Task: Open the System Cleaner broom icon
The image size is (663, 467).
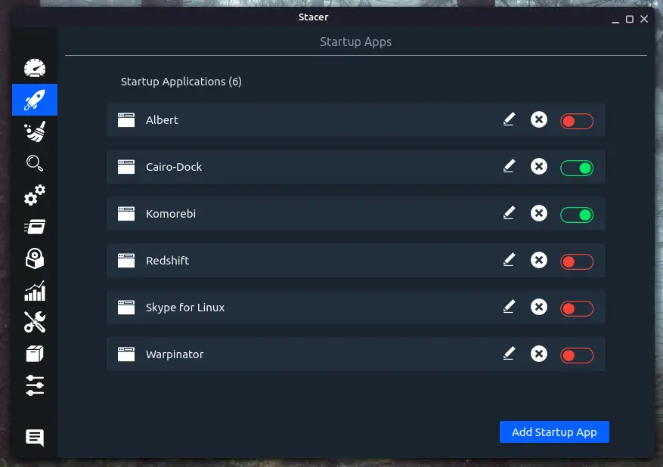Action: point(35,131)
